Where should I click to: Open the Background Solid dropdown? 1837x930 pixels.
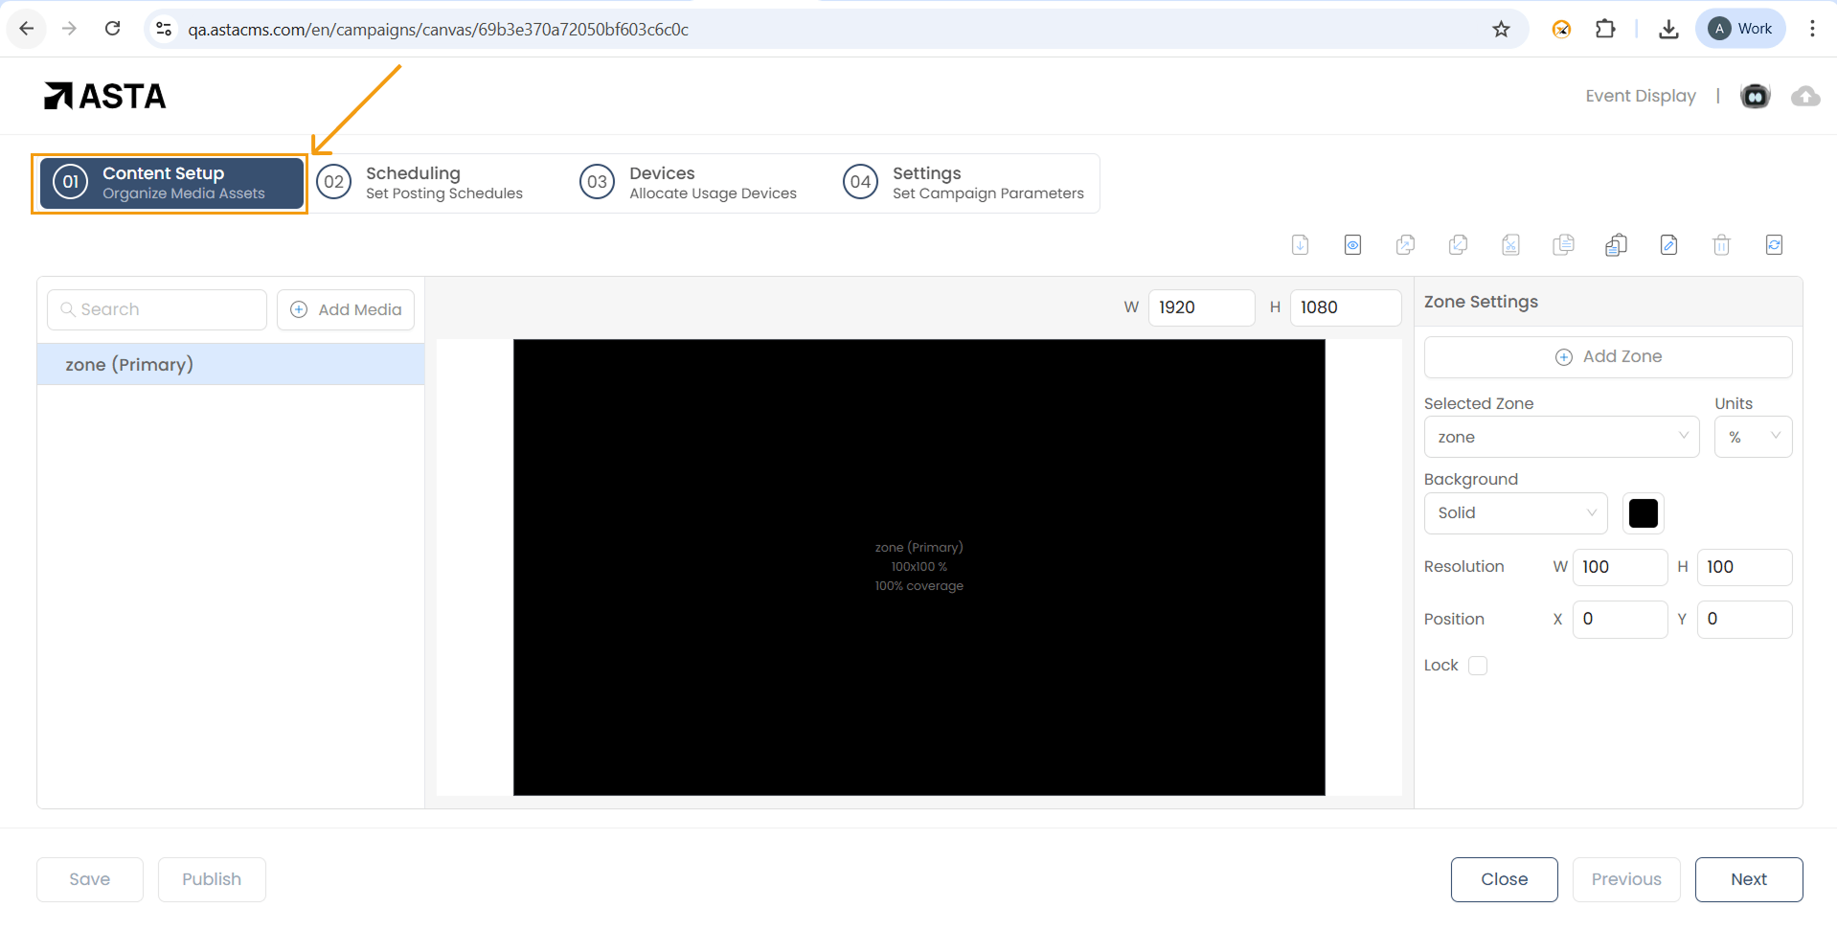click(1515, 513)
